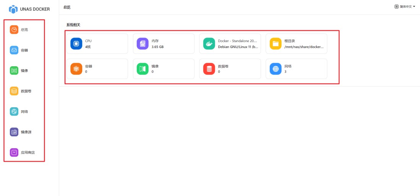Viewport: 420px width, 196px height.
Task: Open the Volumes (数据卷) sidebar icon
Action: (14, 91)
